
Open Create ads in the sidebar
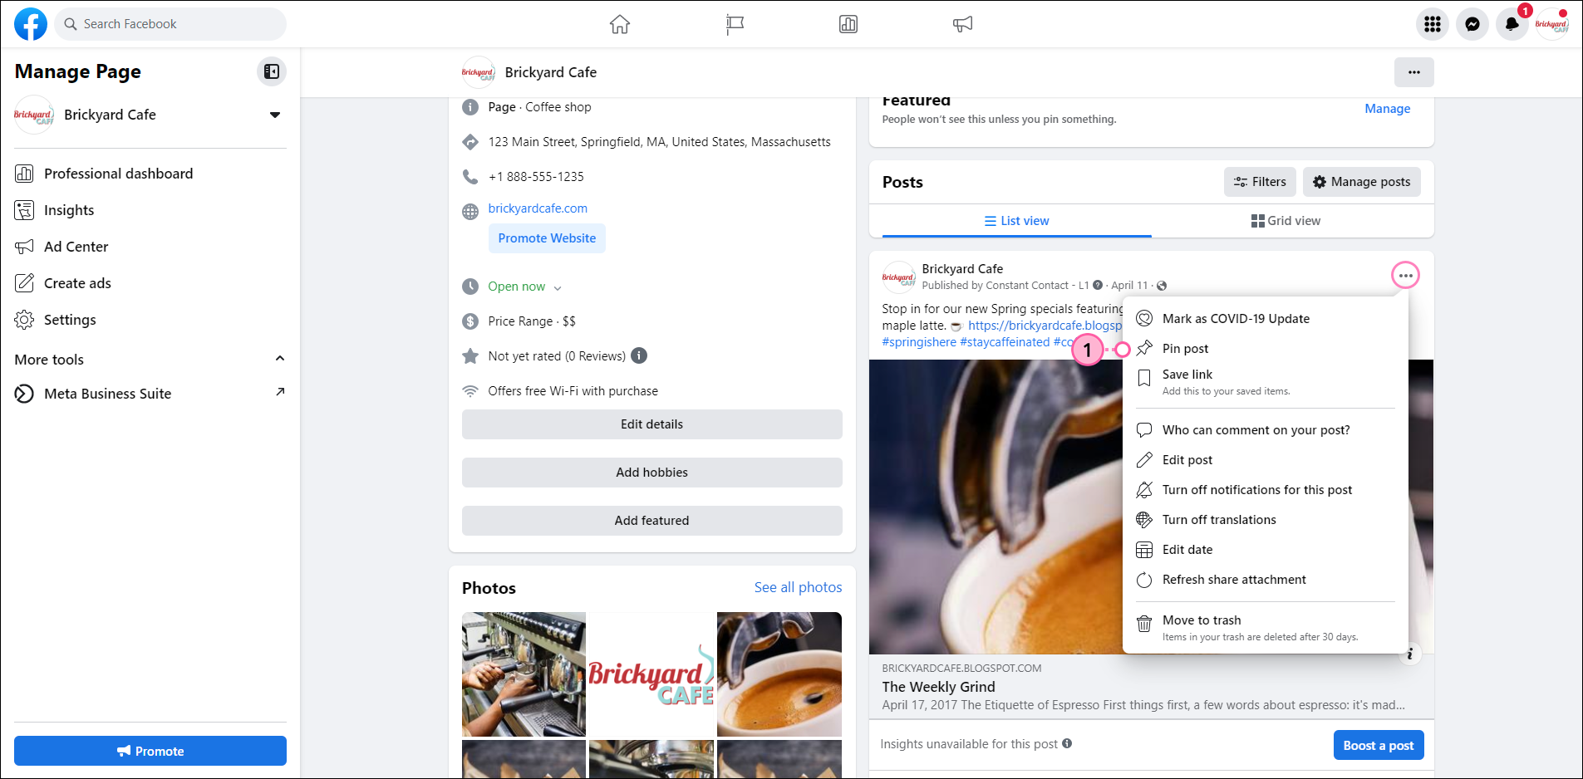point(150,283)
